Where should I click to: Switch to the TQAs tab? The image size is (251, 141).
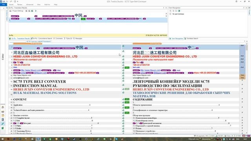click(68, 38)
